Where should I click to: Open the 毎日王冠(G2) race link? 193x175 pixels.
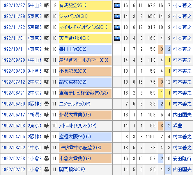[x=73, y=49]
